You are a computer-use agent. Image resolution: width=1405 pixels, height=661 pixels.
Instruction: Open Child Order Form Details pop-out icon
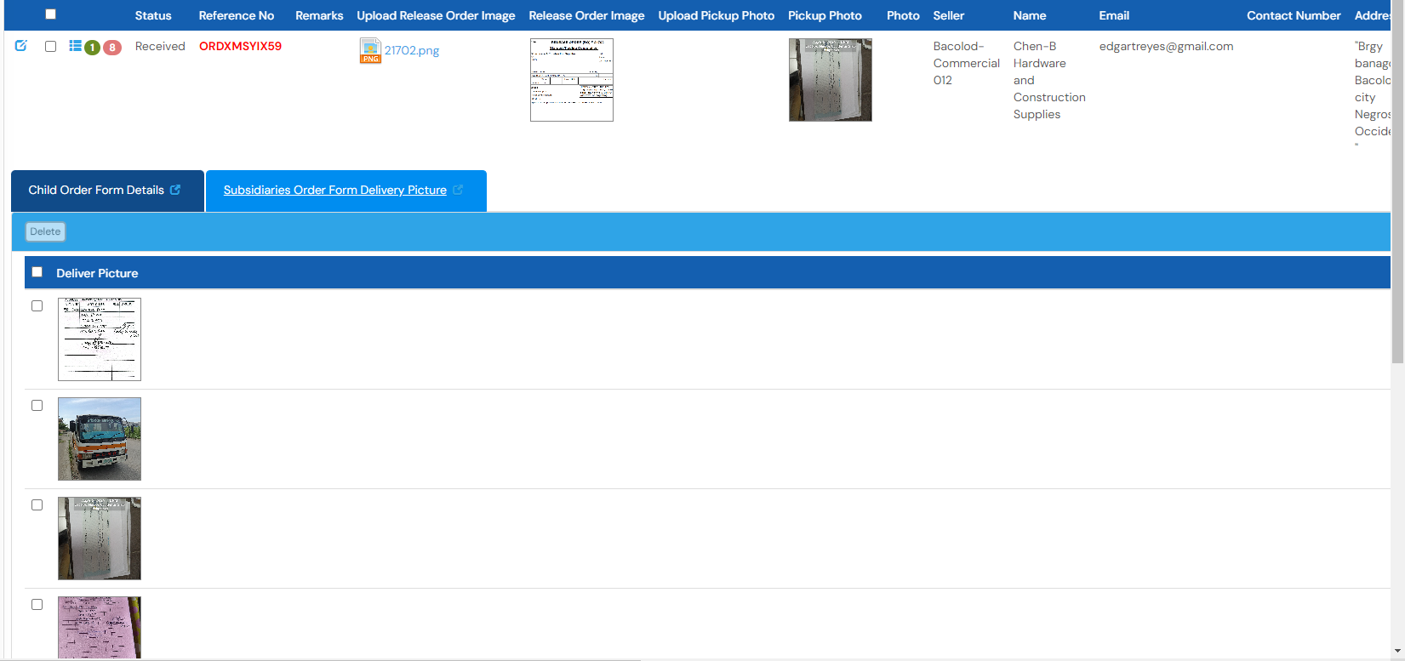click(175, 190)
